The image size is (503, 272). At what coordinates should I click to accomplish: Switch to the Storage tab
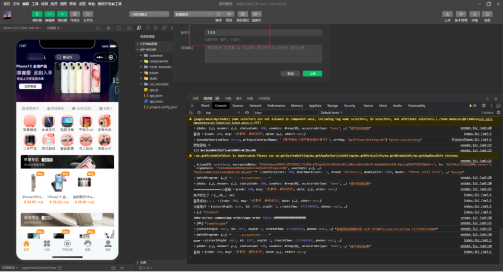pyautogui.click(x=332, y=105)
